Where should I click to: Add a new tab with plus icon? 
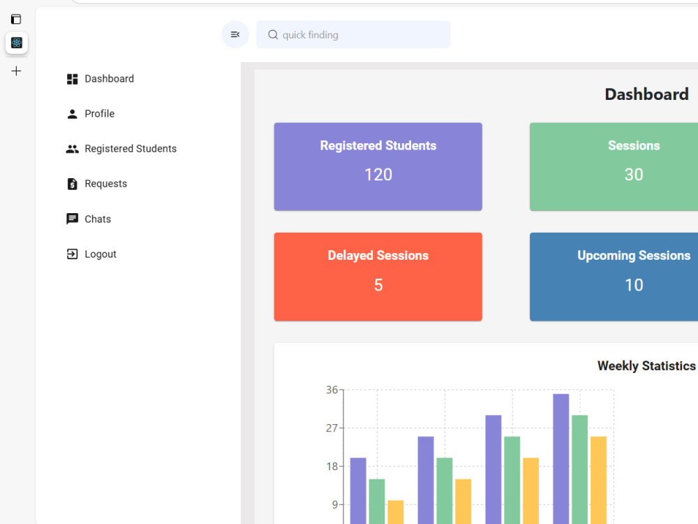click(16, 71)
